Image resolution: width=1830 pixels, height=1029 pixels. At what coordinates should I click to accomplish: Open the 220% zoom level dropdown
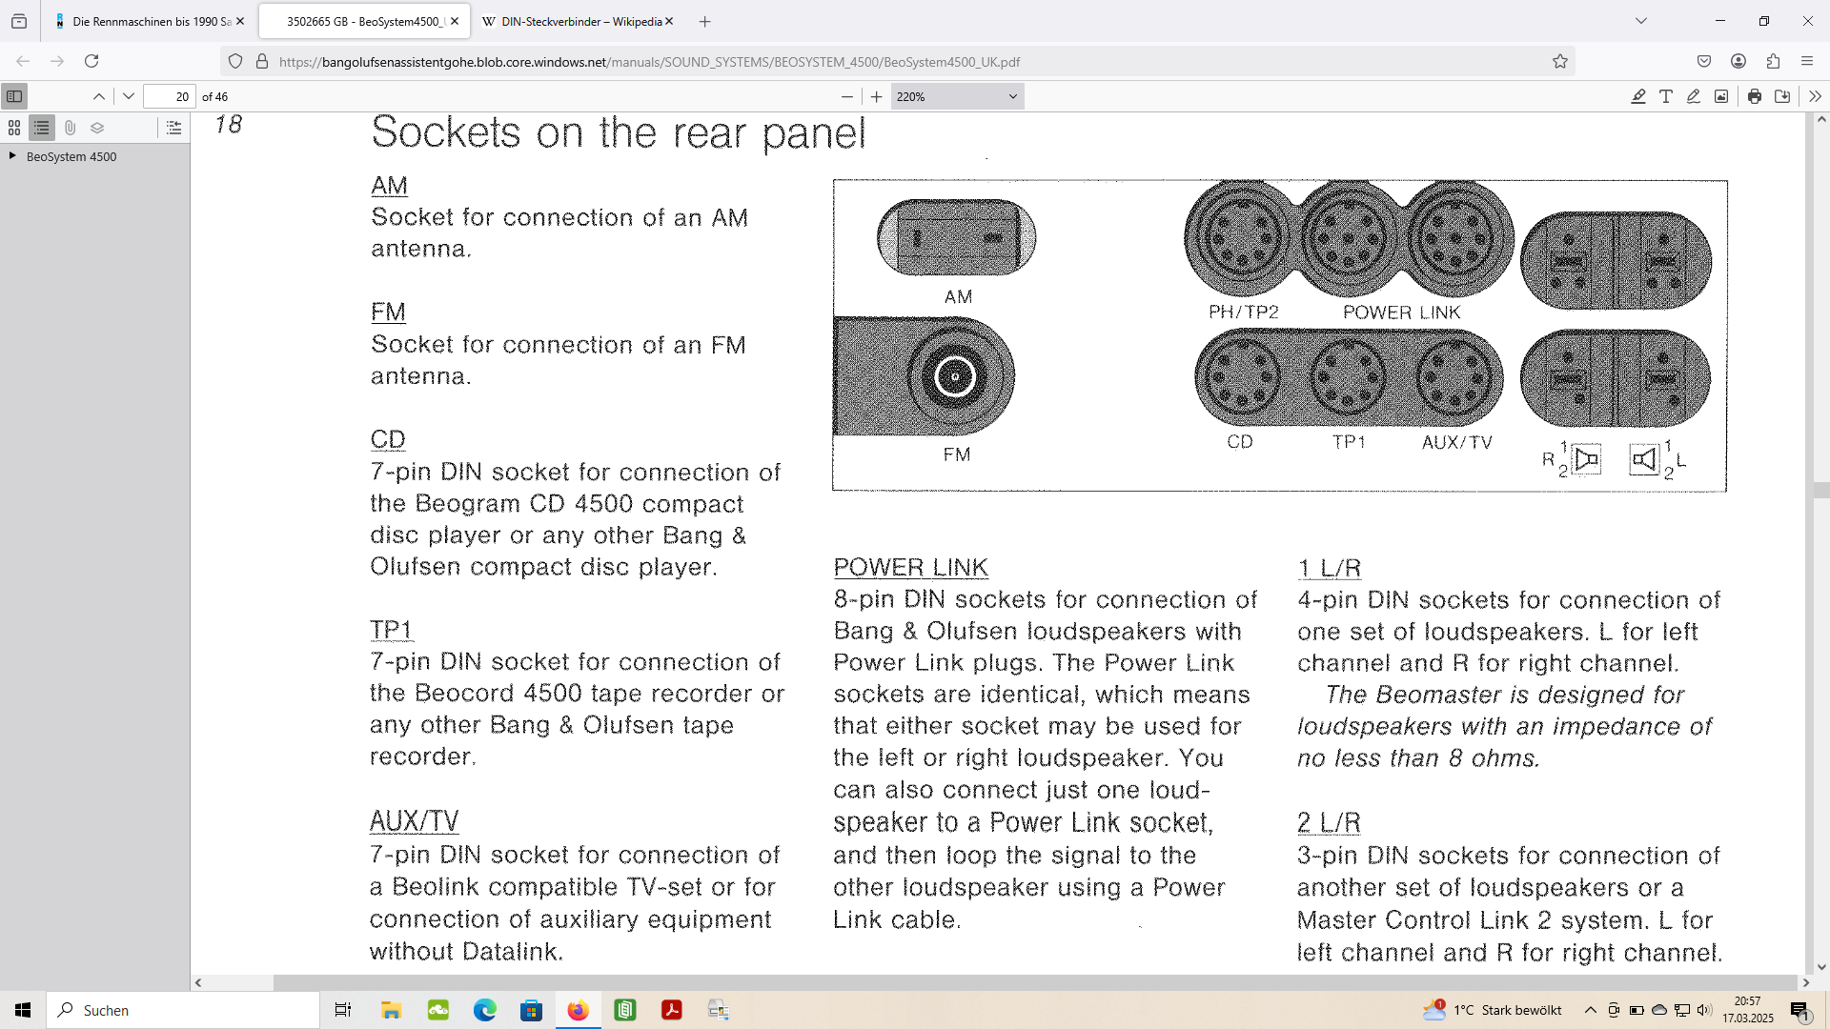click(x=957, y=96)
